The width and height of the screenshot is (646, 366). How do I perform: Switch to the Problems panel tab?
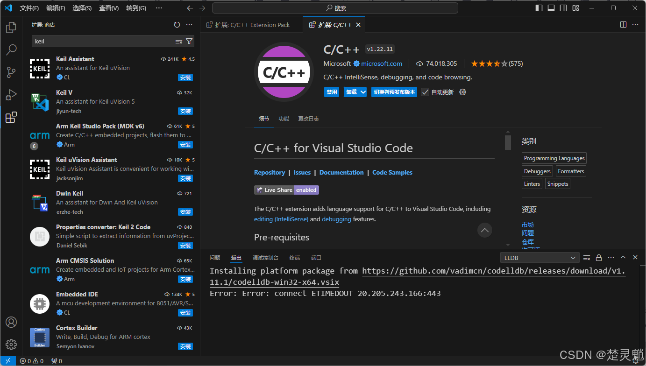click(215, 258)
